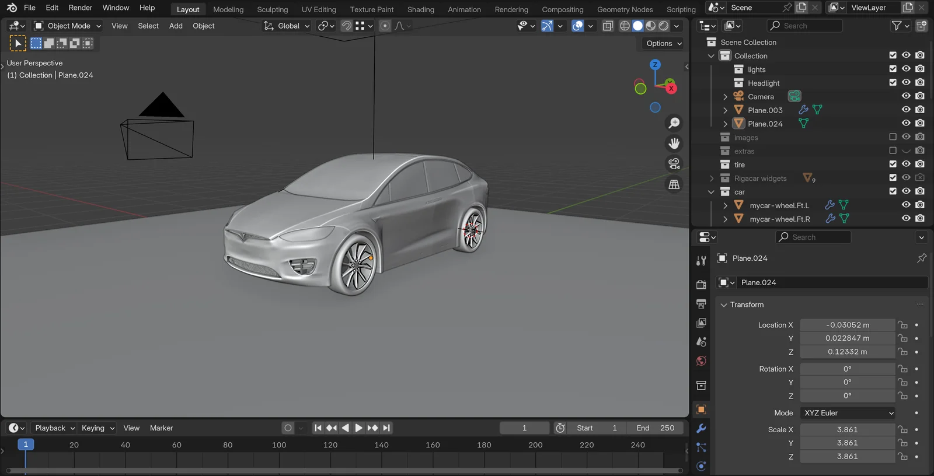Toggle snapping magnet icon
Image resolution: width=934 pixels, height=476 pixels.
[x=346, y=26]
